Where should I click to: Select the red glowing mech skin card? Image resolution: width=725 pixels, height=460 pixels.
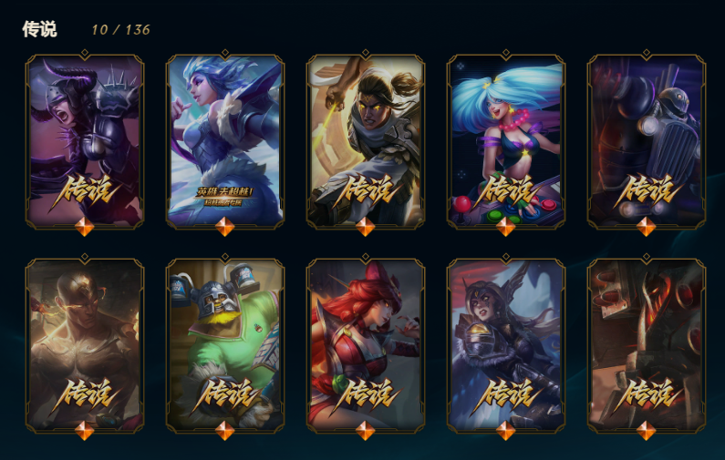[647, 345]
